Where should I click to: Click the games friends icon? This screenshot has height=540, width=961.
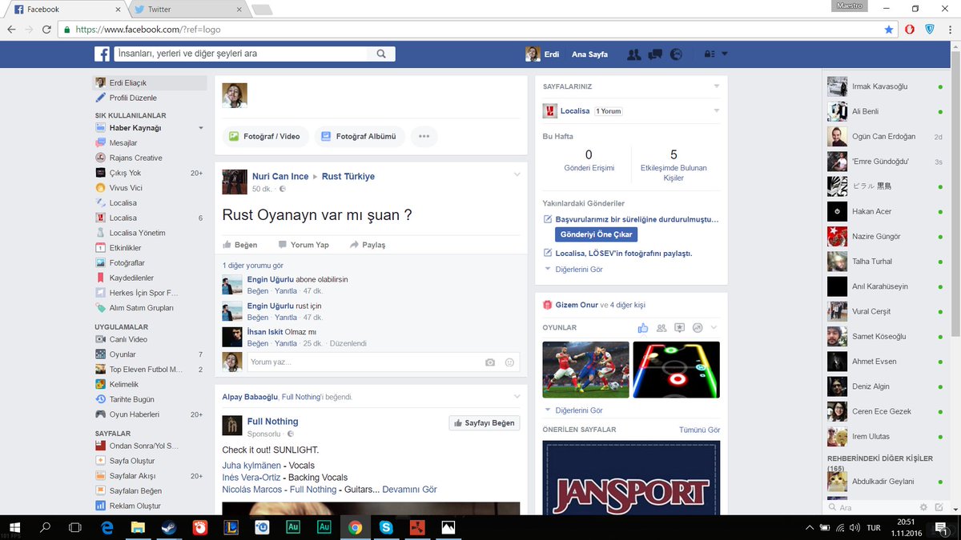coord(661,328)
